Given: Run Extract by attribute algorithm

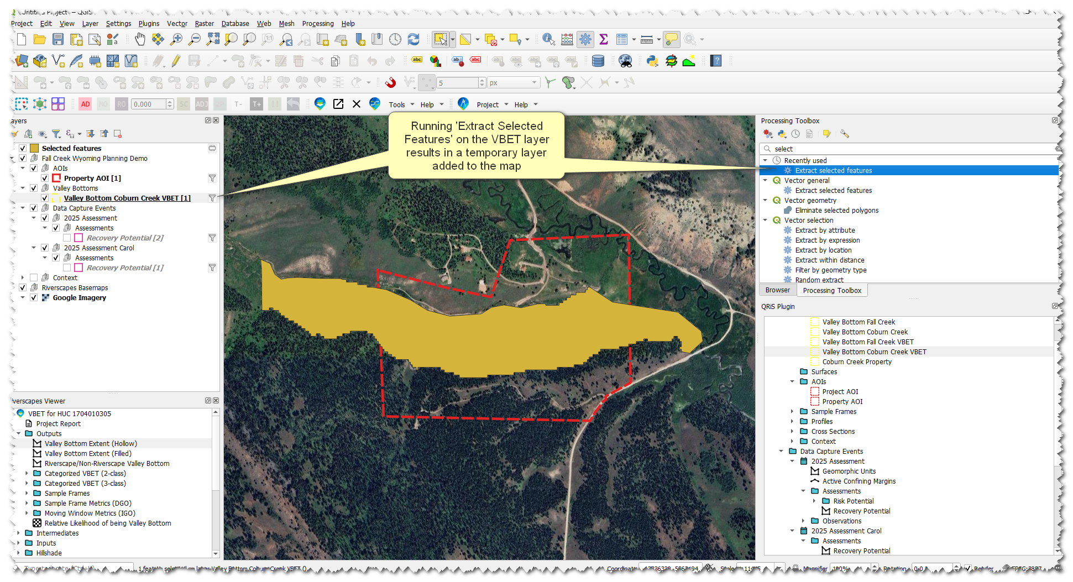Looking at the screenshot, I should click(x=825, y=230).
